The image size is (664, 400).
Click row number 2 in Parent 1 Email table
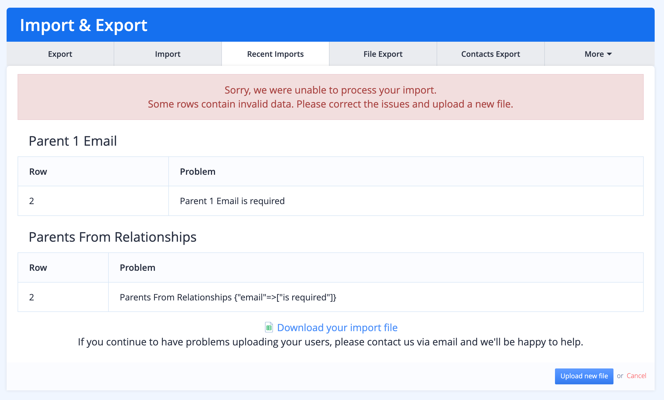click(x=32, y=201)
